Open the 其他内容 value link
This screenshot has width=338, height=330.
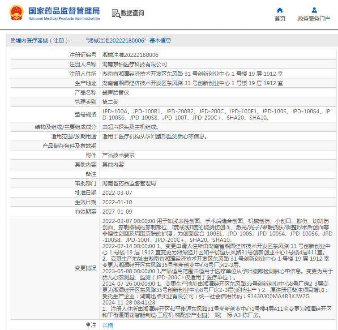(x=113, y=165)
